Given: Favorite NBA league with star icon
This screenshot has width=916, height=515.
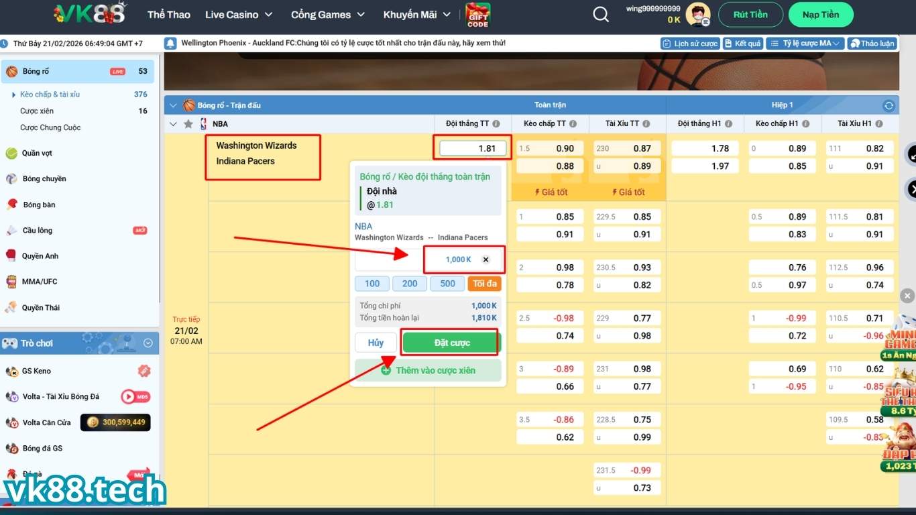Looking at the screenshot, I should tap(188, 124).
